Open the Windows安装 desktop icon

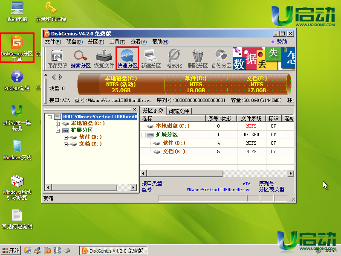(x=17, y=150)
